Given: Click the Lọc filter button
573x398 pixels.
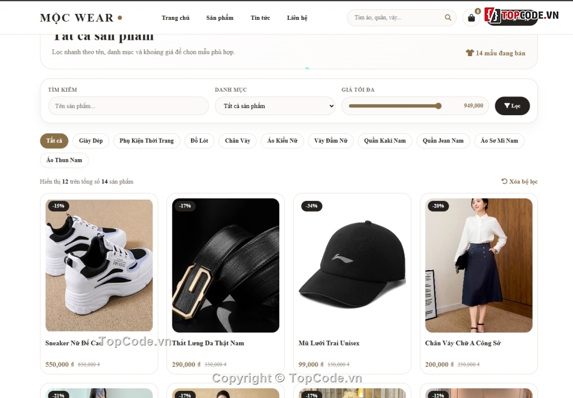Looking at the screenshot, I should pyautogui.click(x=512, y=106).
